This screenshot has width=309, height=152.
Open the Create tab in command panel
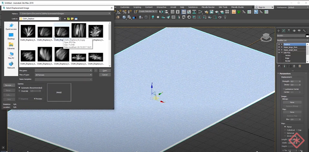279,31
